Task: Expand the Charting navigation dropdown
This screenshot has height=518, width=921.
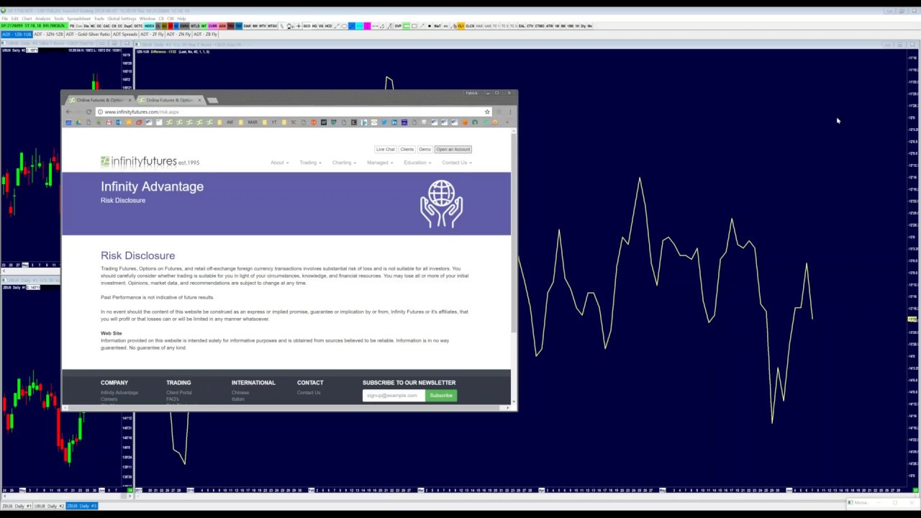Action: [x=344, y=163]
